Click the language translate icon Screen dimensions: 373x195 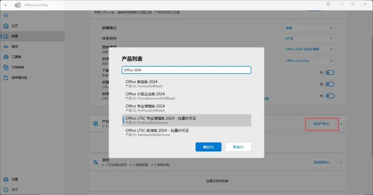[96, 163]
